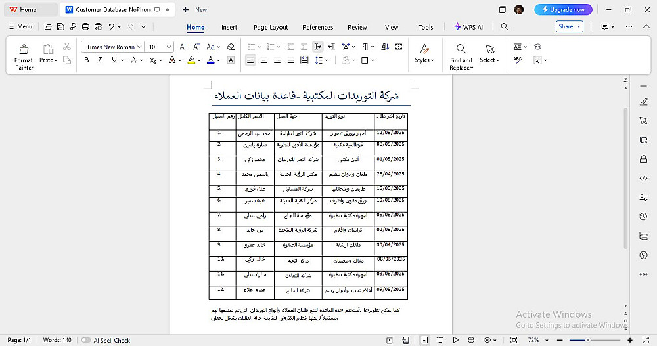
Task: Open print preview icon
Action: [98, 26]
